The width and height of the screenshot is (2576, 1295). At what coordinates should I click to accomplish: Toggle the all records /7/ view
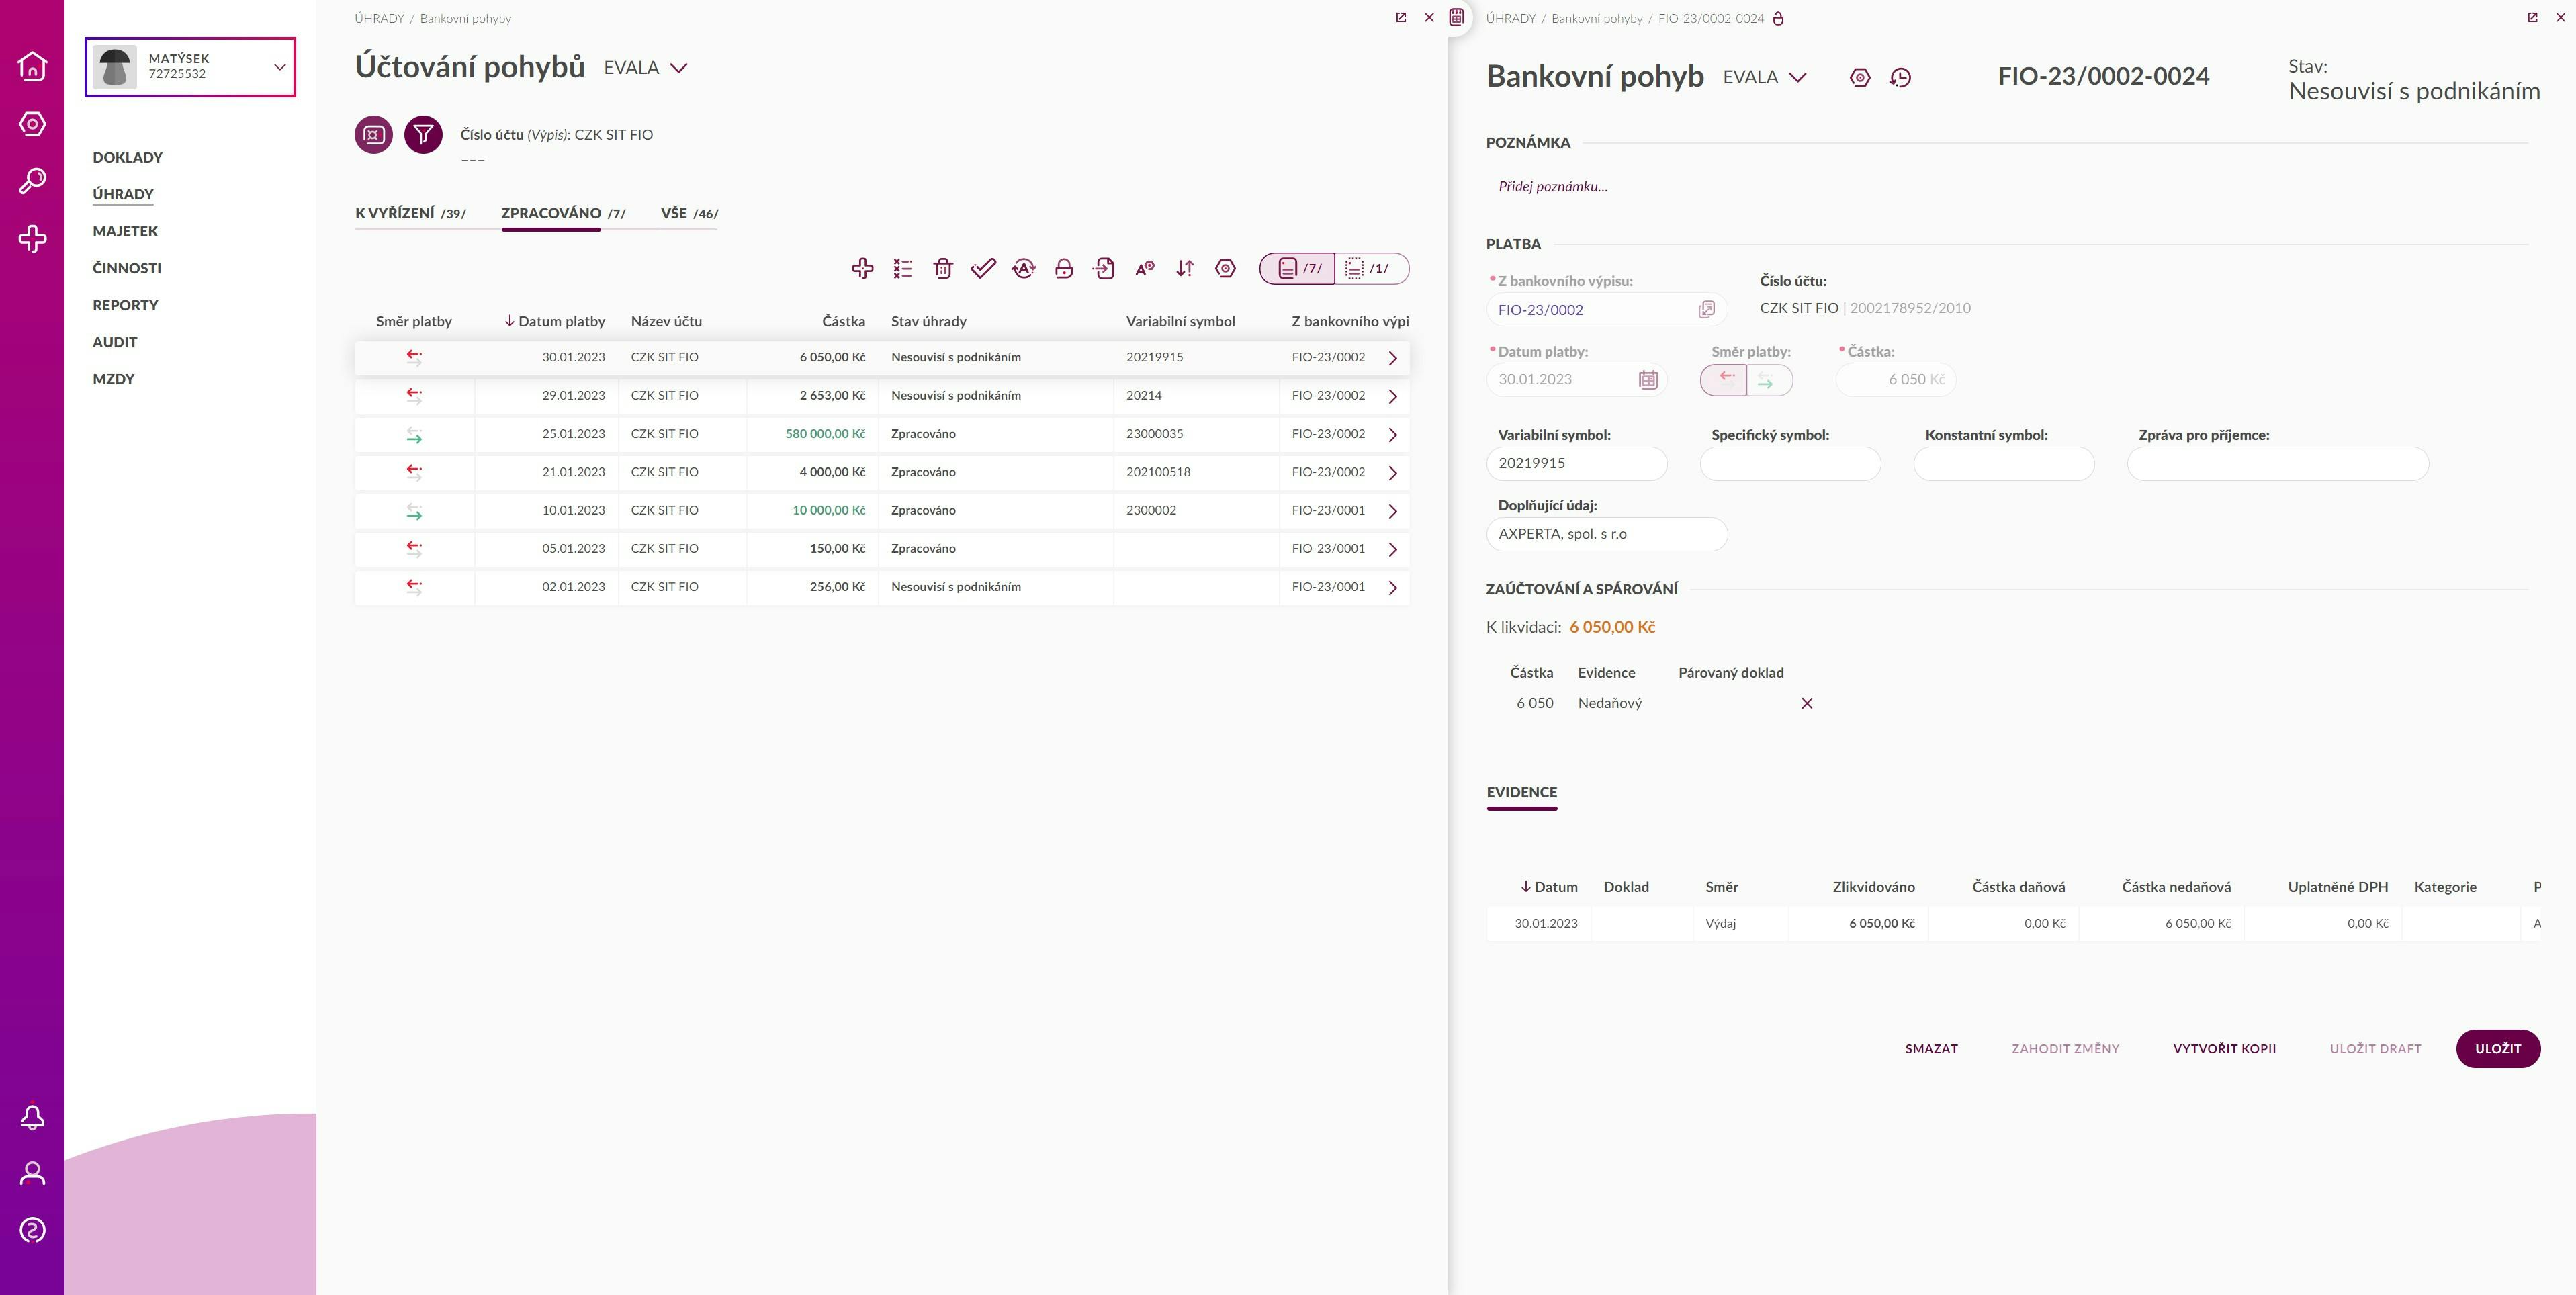point(1298,269)
